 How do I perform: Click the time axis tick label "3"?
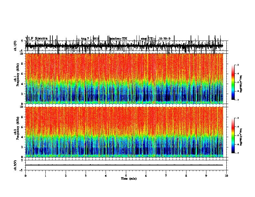tap(86, 176)
